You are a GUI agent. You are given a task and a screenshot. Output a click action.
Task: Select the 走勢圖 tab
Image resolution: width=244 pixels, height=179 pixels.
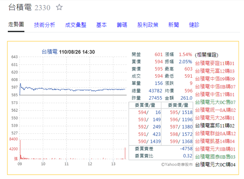point(16,25)
